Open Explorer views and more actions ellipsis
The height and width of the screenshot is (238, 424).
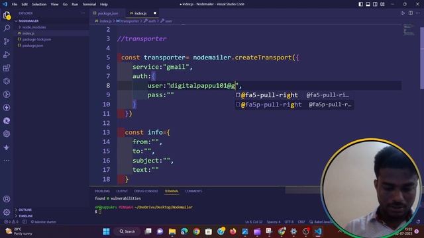pos(82,13)
